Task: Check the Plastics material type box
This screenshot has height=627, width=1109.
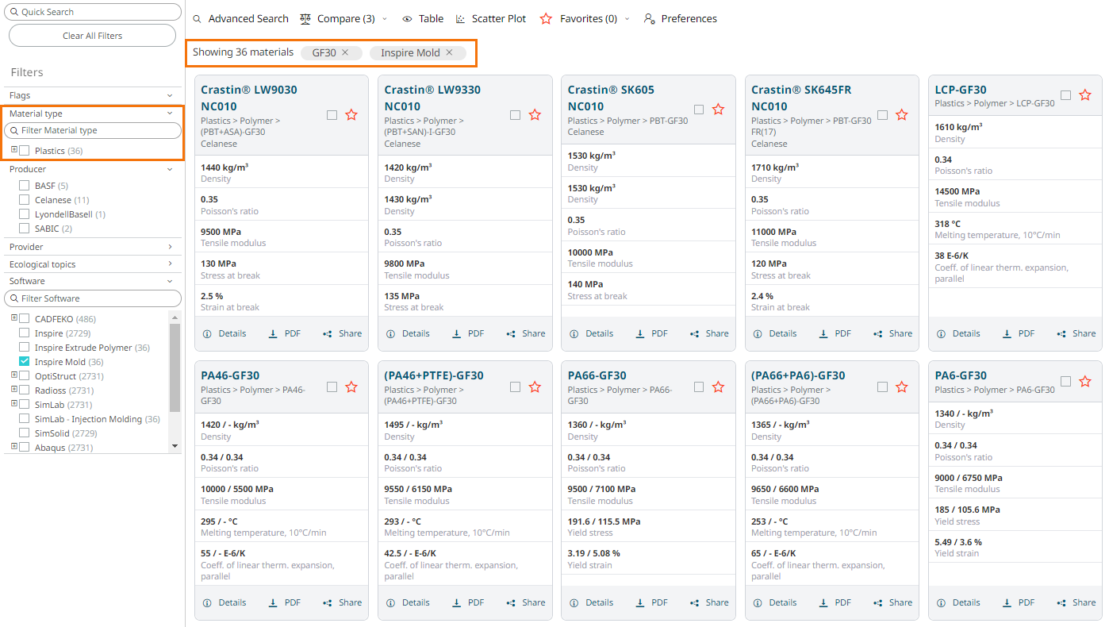Action: coord(24,151)
